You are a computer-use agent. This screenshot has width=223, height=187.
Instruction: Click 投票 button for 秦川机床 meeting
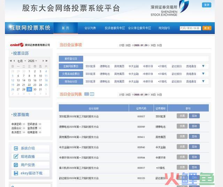click(182, 167)
